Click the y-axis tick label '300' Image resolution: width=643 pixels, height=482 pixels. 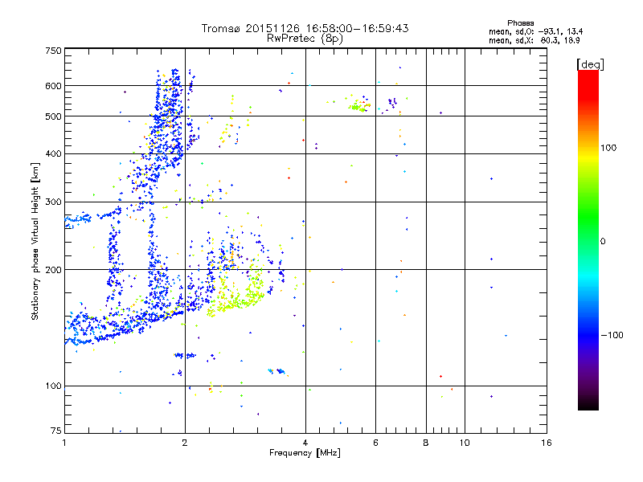[x=53, y=202]
